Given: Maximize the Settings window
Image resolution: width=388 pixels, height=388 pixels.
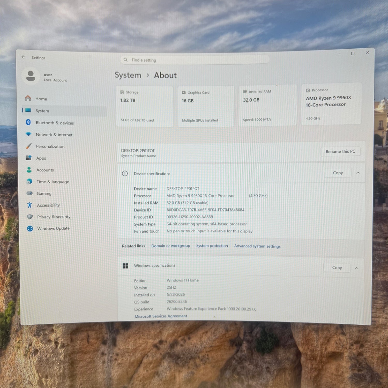Looking at the screenshot, I should [x=353, y=53].
